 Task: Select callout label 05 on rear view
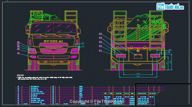tap(100, 34)
